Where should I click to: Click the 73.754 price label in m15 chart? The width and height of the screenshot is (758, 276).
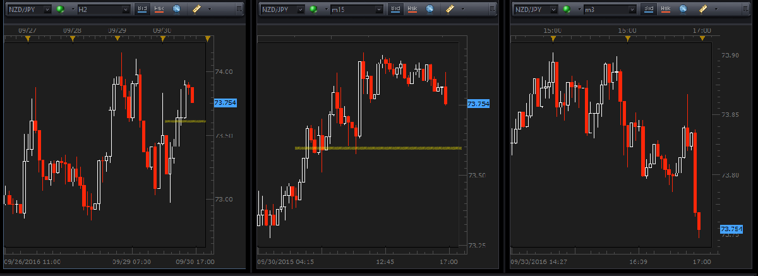478,104
